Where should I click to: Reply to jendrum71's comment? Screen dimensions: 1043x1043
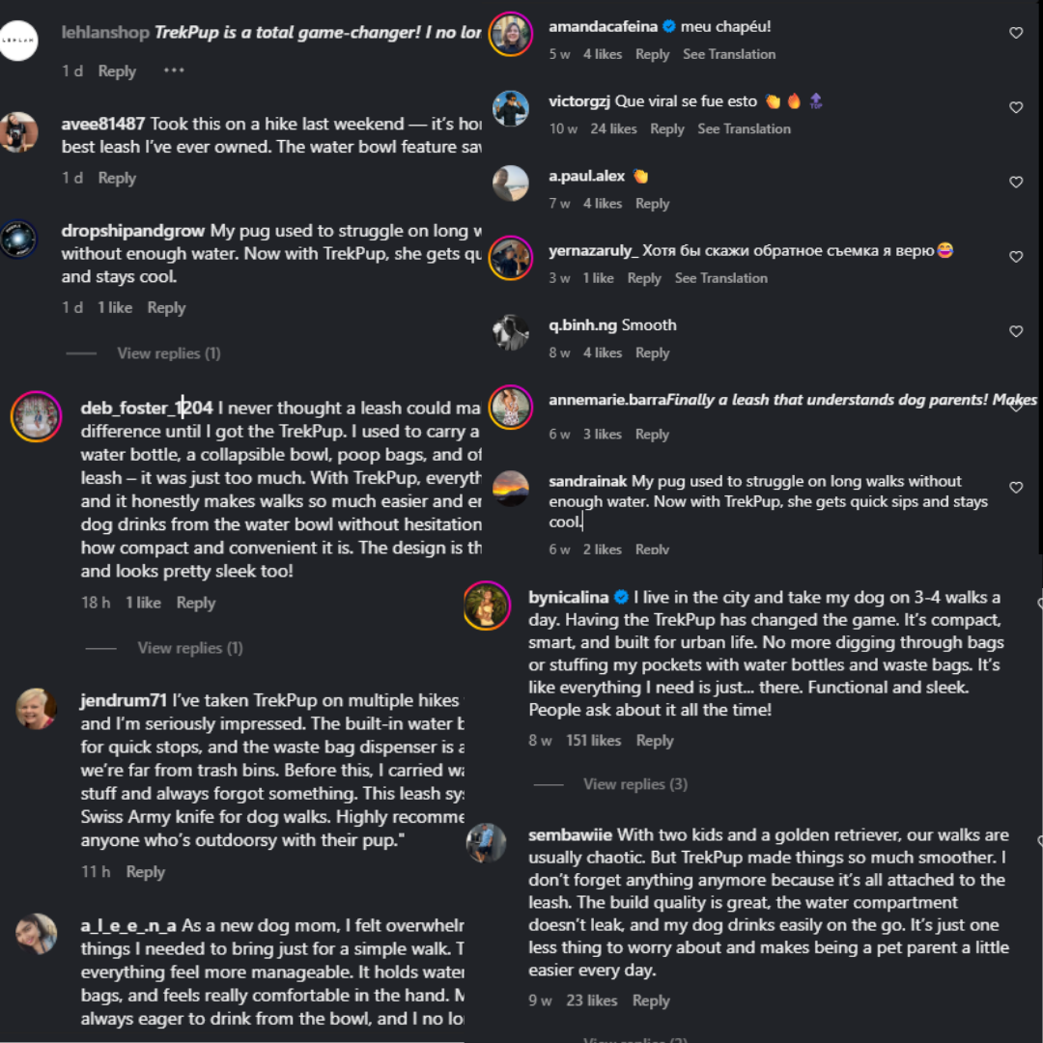tap(145, 871)
